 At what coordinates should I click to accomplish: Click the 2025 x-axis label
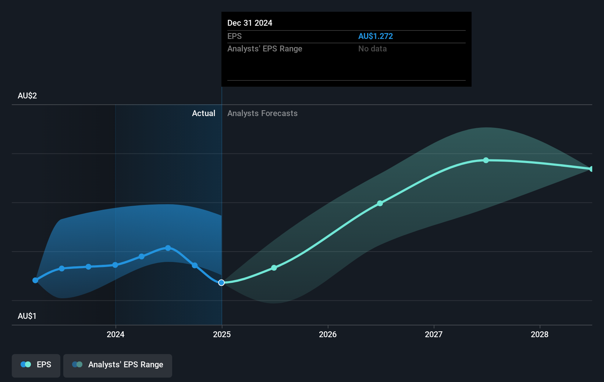point(222,334)
